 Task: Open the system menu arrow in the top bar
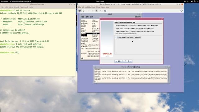tap(197, 1)
